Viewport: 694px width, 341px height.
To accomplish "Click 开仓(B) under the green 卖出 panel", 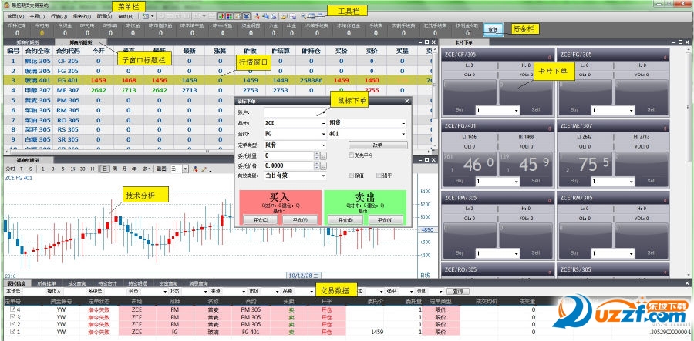I will pyautogui.click(x=345, y=220).
